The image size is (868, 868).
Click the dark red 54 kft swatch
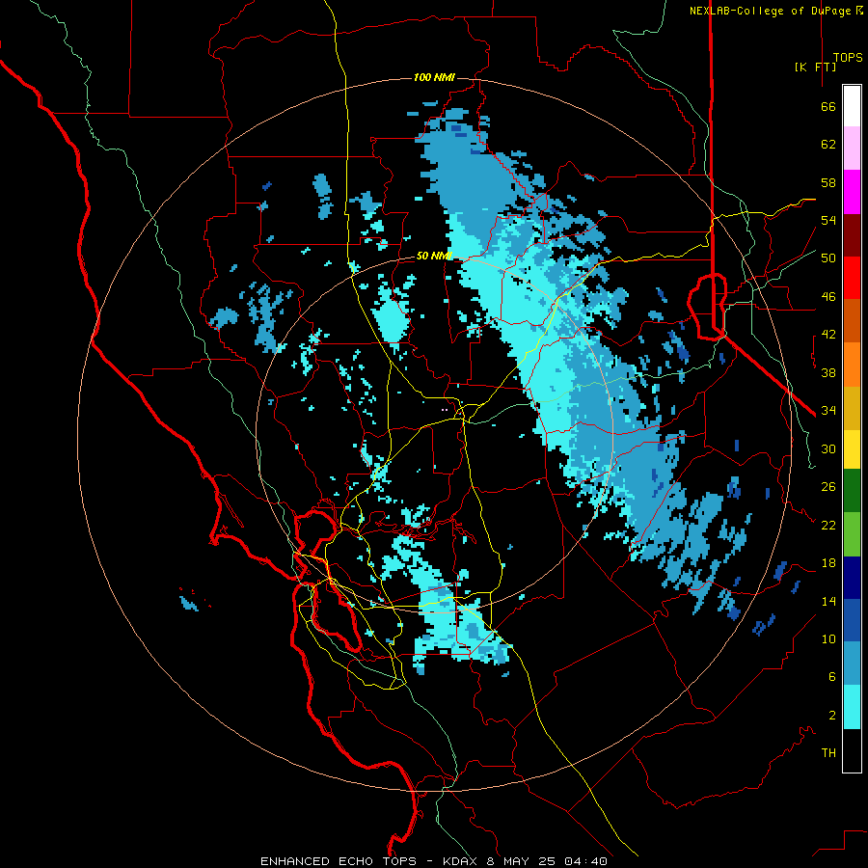[x=852, y=235]
